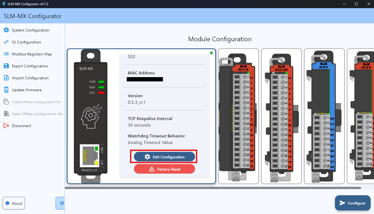Click the Modbus Registers Map list icon
374x214 pixels.
tap(6, 54)
